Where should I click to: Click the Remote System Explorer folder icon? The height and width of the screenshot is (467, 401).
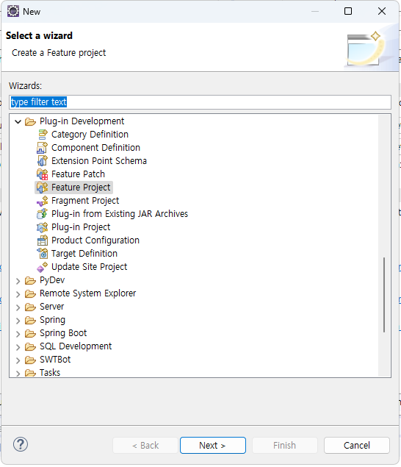[x=30, y=293]
